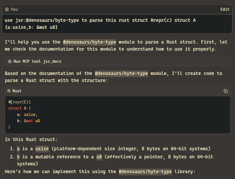235x179 pixels.
Task: Expand the Run MCP tool jsr_docs row
Action: [x=117, y=61]
